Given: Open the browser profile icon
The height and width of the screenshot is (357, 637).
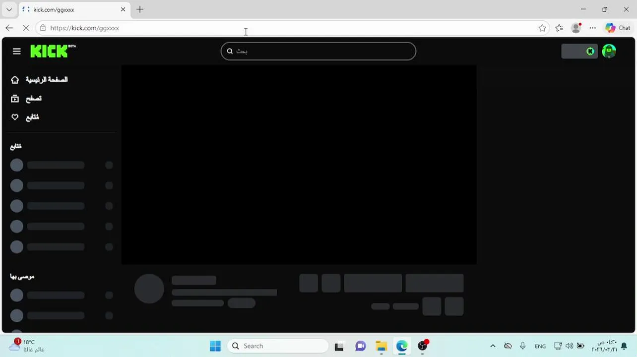Looking at the screenshot, I should tap(576, 28).
